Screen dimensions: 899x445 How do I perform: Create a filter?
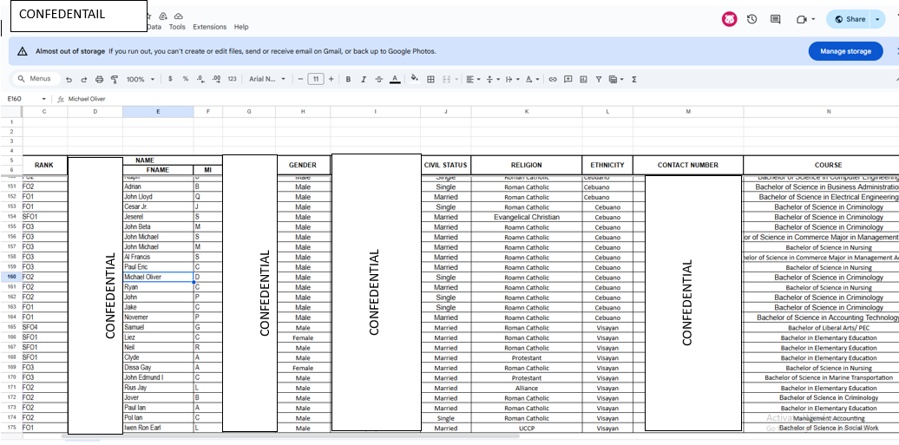[x=599, y=79]
